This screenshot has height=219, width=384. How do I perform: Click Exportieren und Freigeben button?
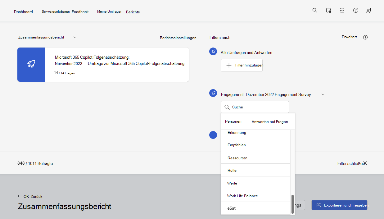pos(339,205)
